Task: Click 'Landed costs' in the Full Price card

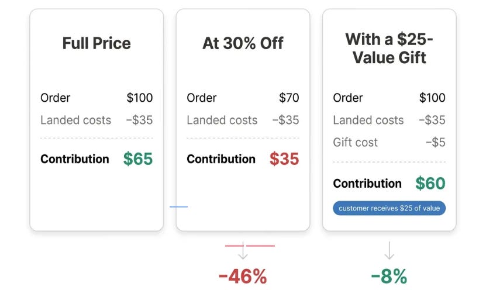Action: (x=75, y=120)
